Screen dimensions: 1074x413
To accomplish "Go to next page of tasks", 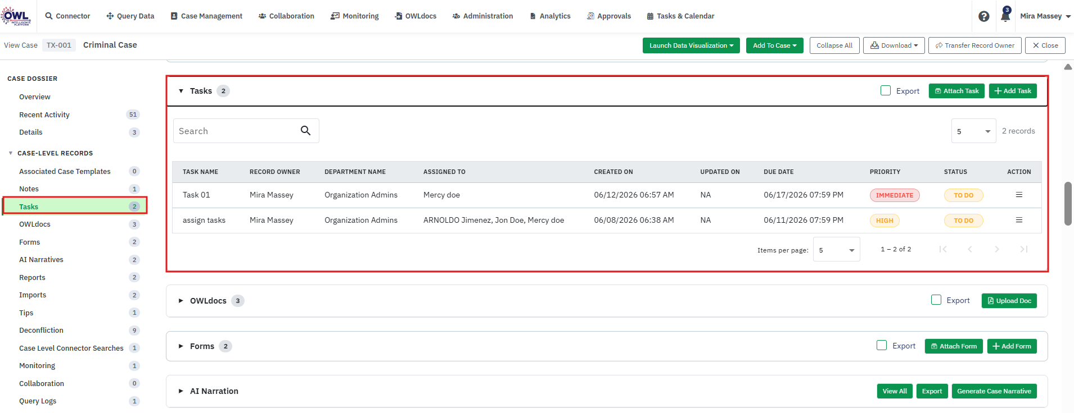I will [x=997, y=249].
